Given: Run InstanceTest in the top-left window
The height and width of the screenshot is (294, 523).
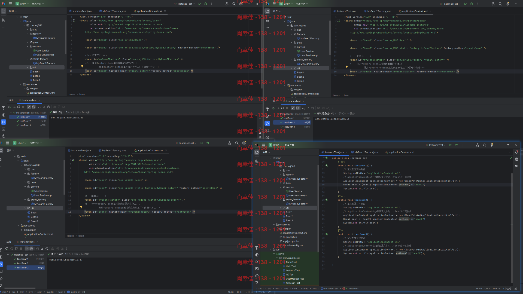Looking at the screenshot, I should (x=200, y=4).
